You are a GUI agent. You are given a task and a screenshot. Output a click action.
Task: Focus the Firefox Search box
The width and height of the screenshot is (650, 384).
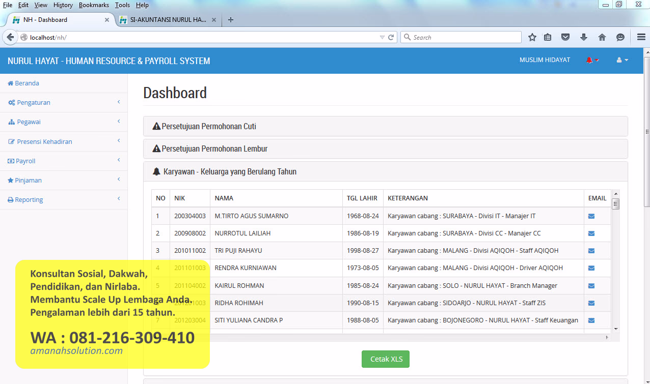(461, 37)
